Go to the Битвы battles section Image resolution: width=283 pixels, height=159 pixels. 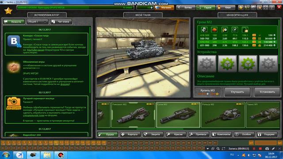click(186, 8)
